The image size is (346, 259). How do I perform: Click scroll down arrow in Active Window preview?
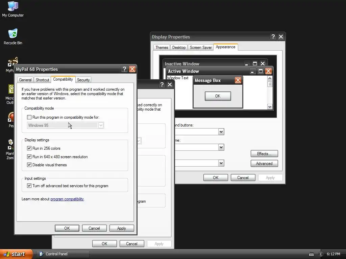[270, 107]
